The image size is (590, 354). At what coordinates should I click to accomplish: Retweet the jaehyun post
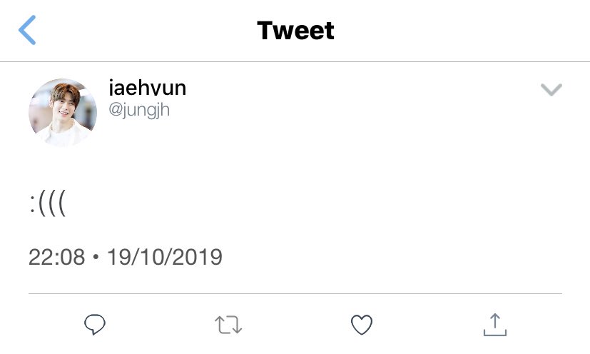coord(228,325)
